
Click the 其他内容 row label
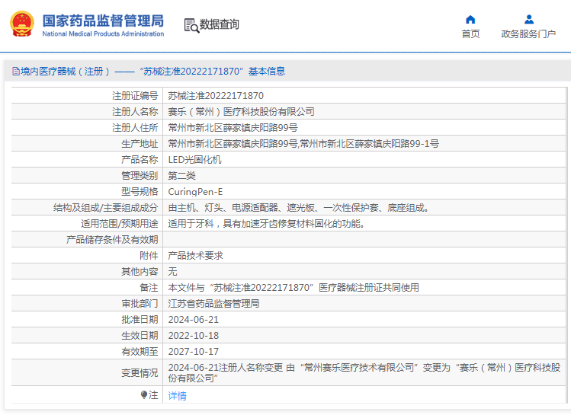tap(140, 272)
